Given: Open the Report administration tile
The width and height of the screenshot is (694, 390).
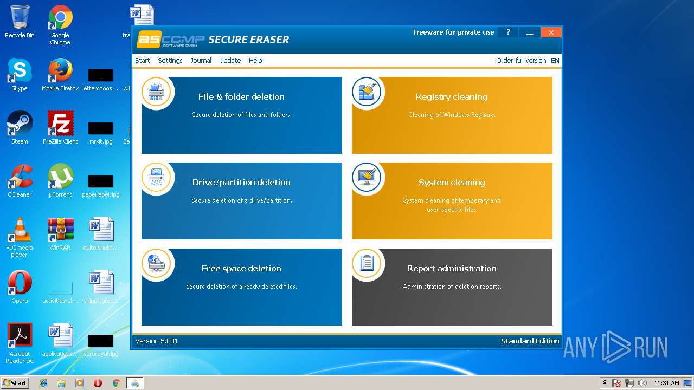Looking at the screenshot, I should point(452,287).
